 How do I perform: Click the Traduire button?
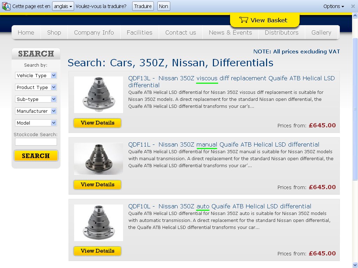[x=143, y=6]
